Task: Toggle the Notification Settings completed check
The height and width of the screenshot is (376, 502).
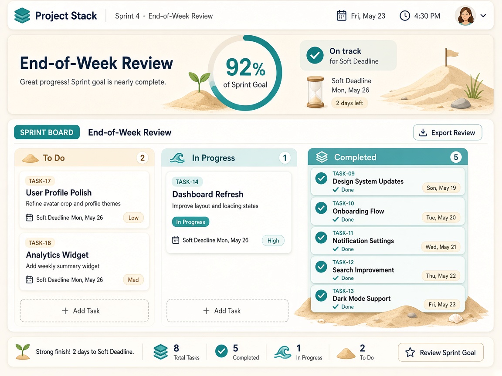Action: 321,238
